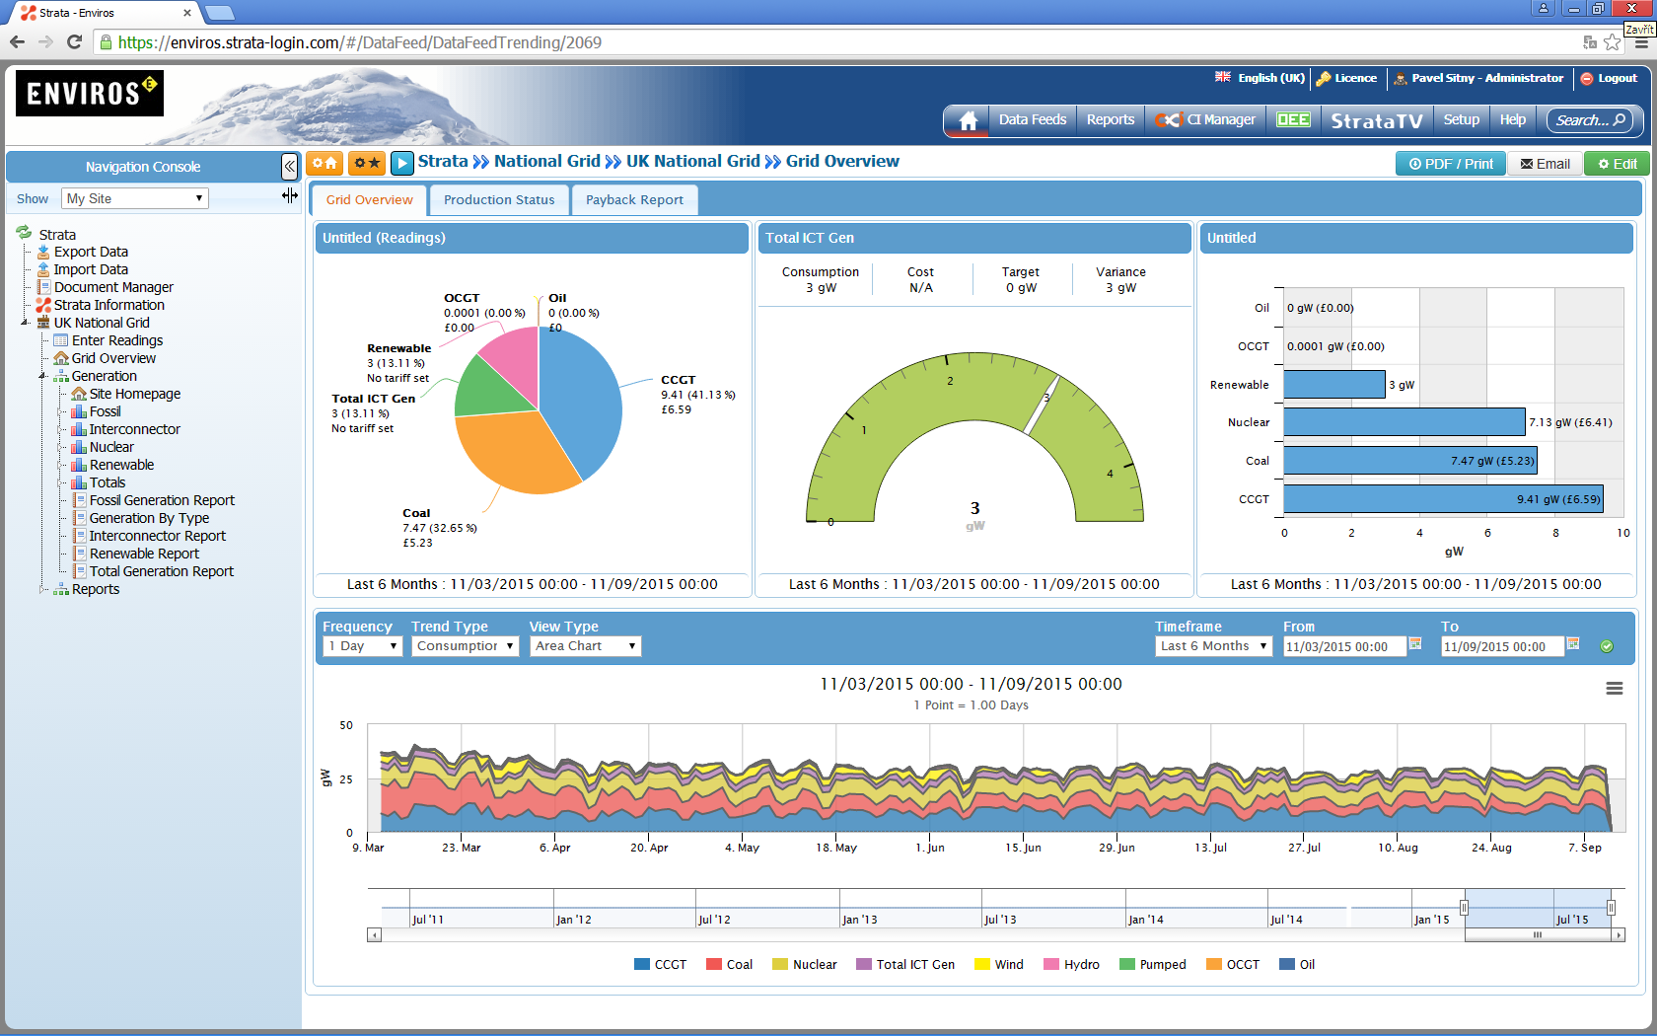
Task: Open calendar picker for From date
Action: (1415, 644)
